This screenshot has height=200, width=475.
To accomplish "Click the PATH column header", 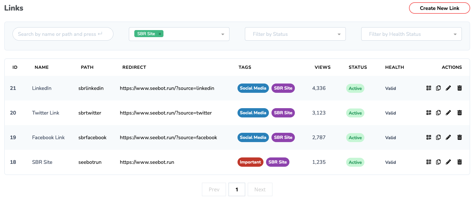I will click(87, 67).
